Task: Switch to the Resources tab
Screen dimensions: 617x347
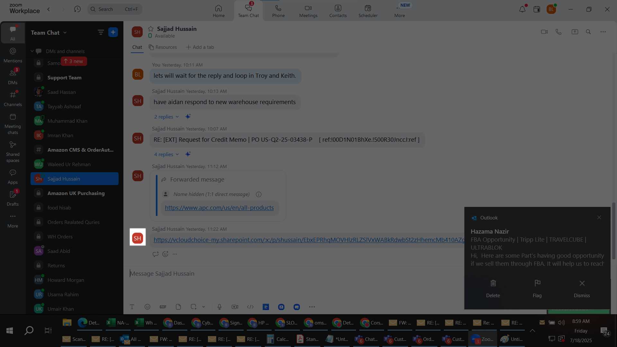Action: 163,47
